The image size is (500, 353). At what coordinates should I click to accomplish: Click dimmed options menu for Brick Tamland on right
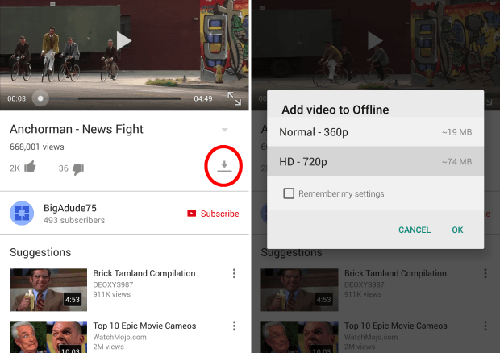pos(485,273)
